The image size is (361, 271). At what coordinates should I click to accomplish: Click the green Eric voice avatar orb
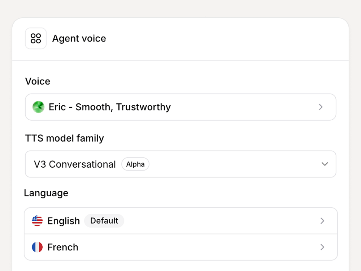(38, 107)
